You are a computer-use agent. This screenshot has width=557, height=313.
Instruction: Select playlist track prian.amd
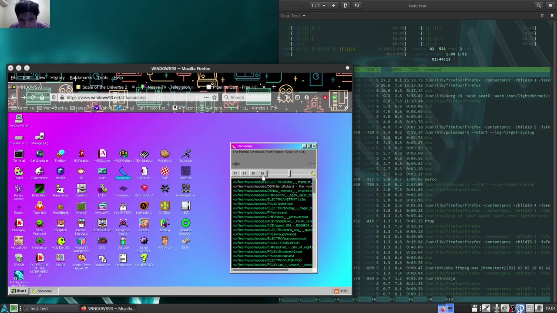pos(260,213)
